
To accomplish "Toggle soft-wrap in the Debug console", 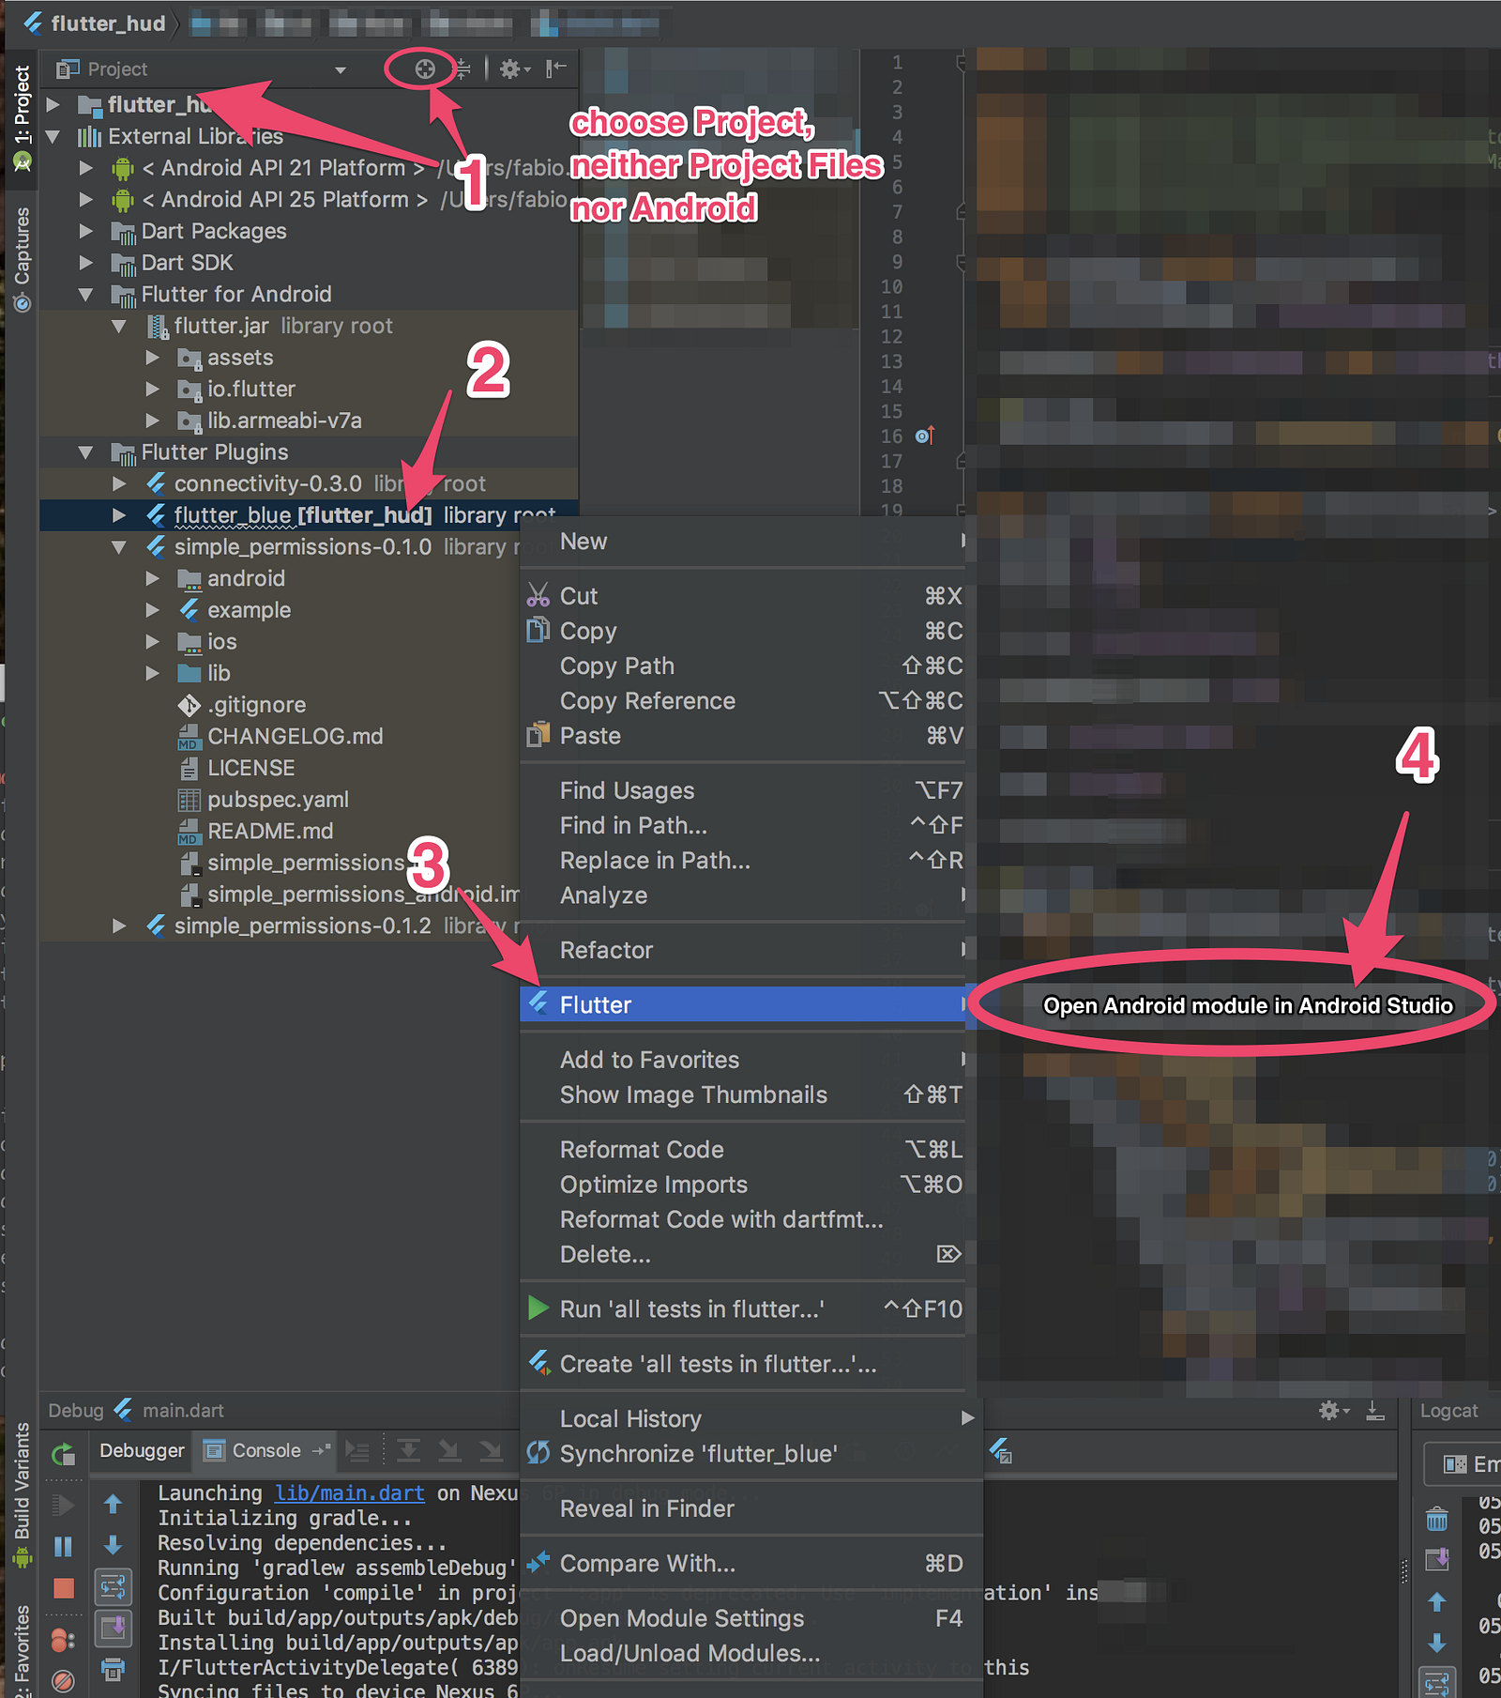I will tap(114, 1586).
